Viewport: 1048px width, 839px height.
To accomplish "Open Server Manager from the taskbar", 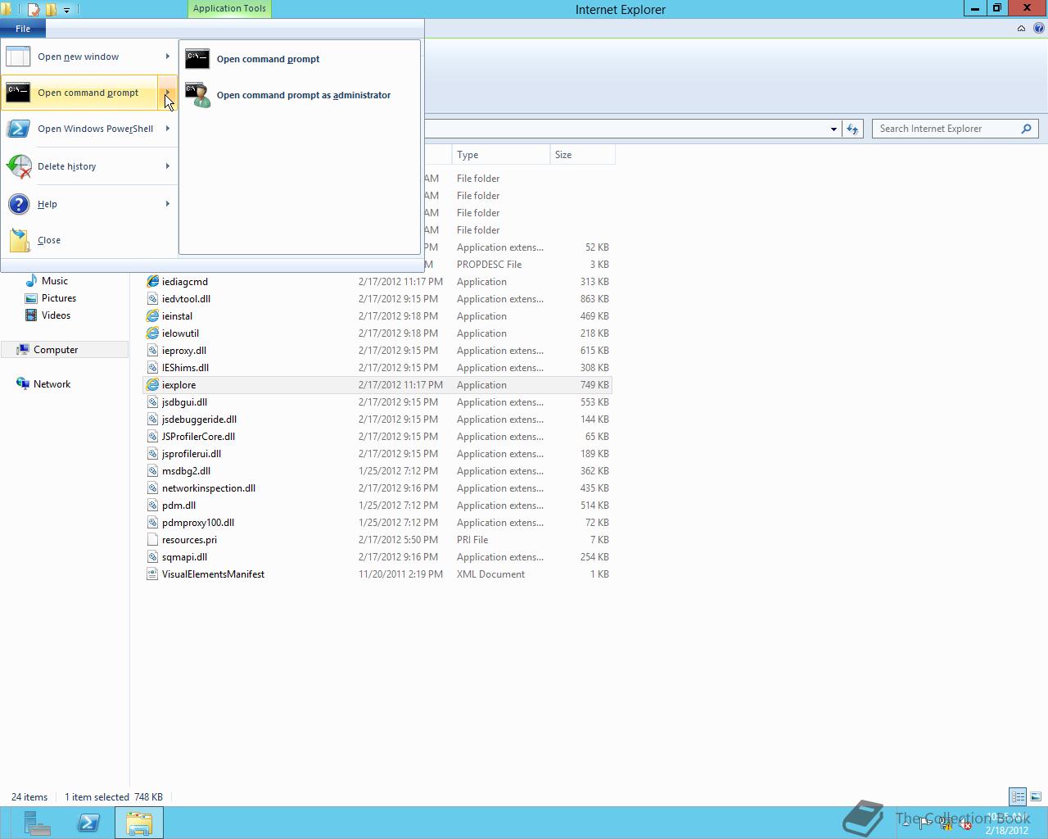I will (x=37, y=823).
